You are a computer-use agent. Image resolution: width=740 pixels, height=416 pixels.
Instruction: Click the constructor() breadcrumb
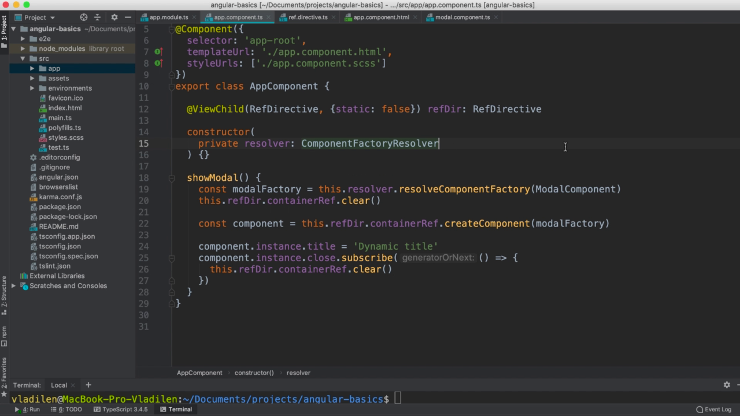point(254,373)
